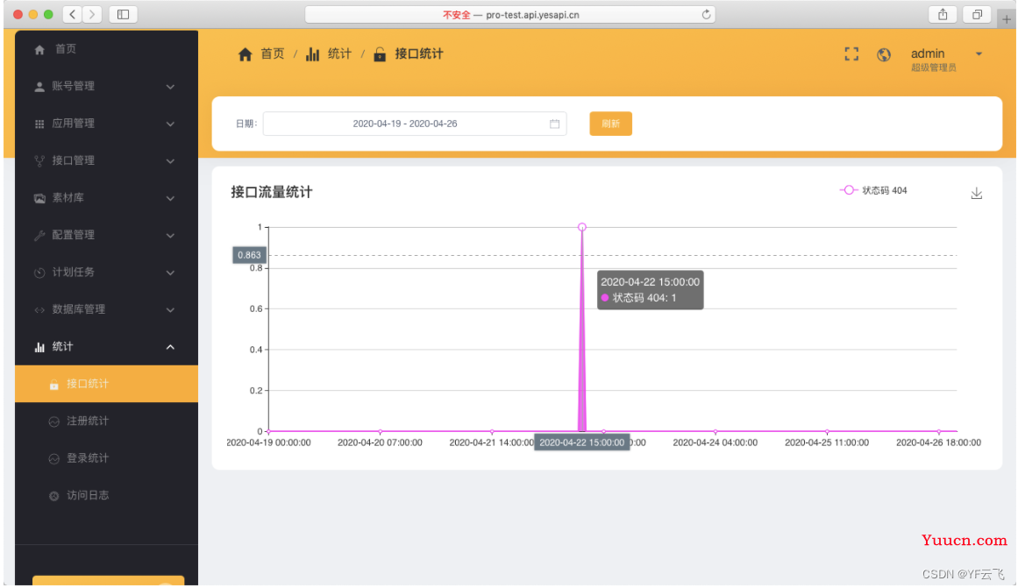Click the 素材库 image icon

point(39,198)
